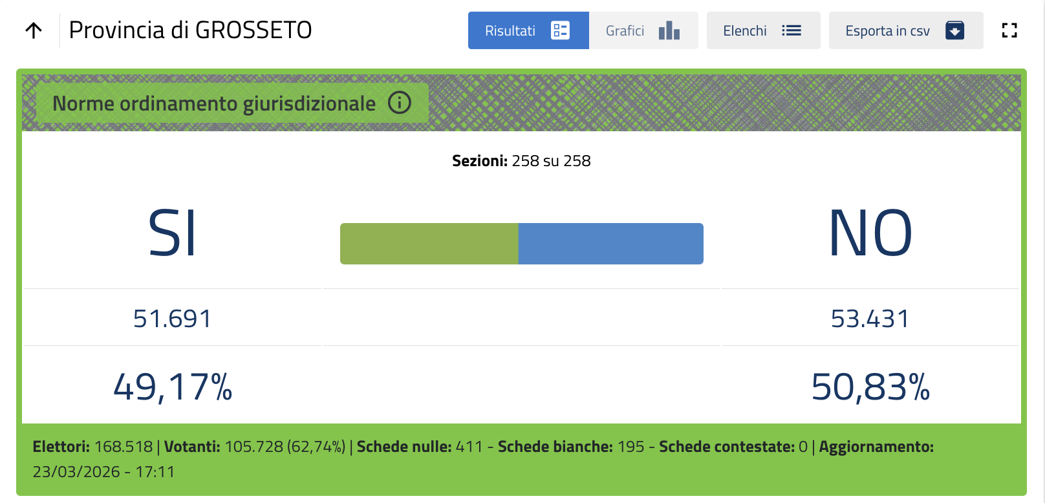The image size is (1045, 503).
Task: Select the SI vote count 51.691
Action: [172, 319]
